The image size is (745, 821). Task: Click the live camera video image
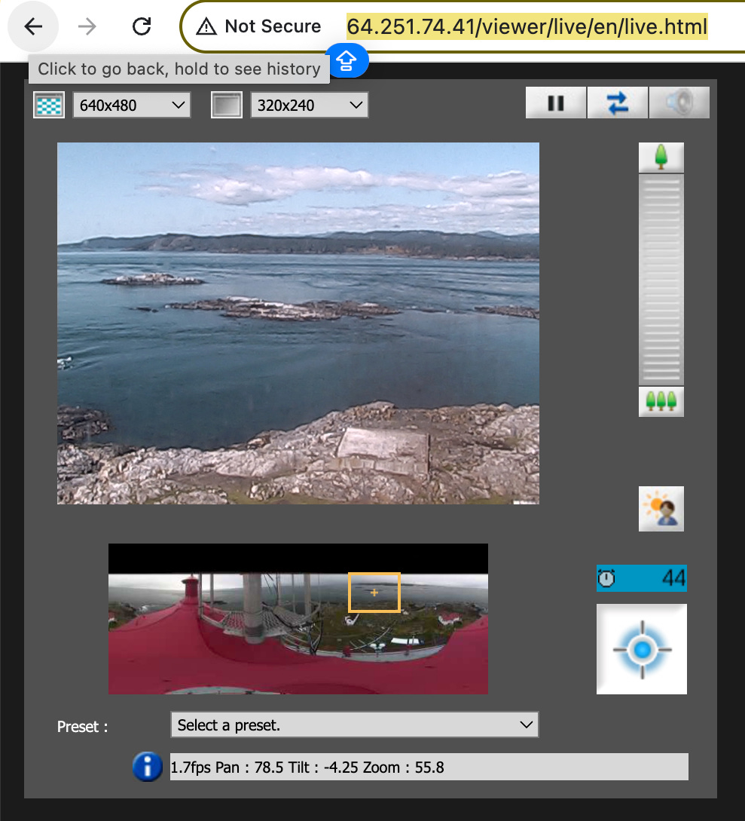click(298, 323)
